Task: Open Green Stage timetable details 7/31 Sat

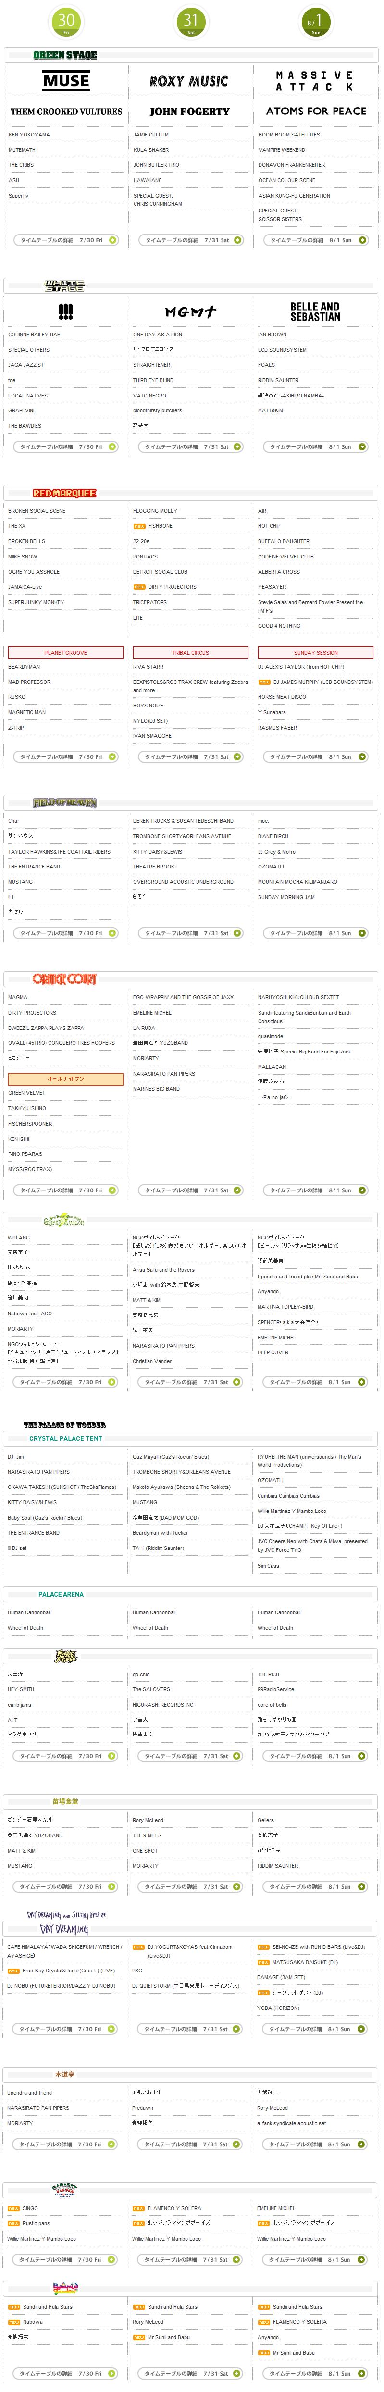Action: (x=191, y=239)
